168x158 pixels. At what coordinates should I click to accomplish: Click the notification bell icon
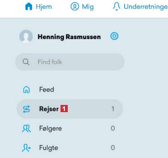tap(117, 6)
